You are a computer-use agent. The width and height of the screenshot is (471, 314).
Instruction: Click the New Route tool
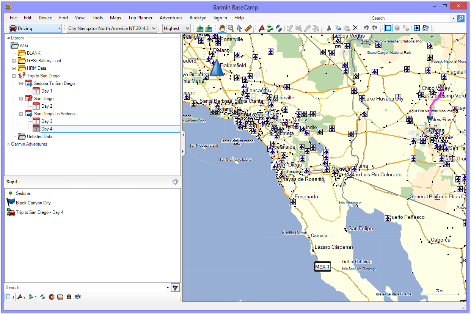pyautogui.click(x=270, y=28)
